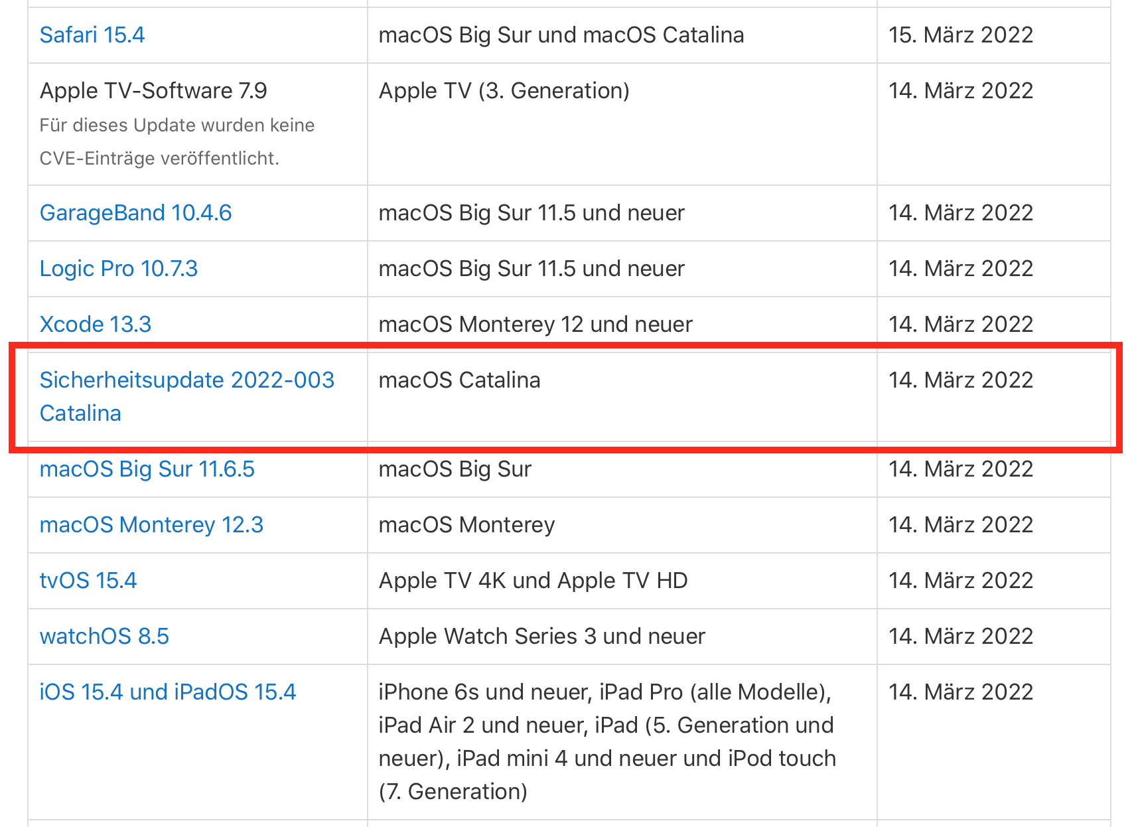Follow the tvOS 15.4 link
Screen dimensions: 1136x827
[x=88, y=581]
